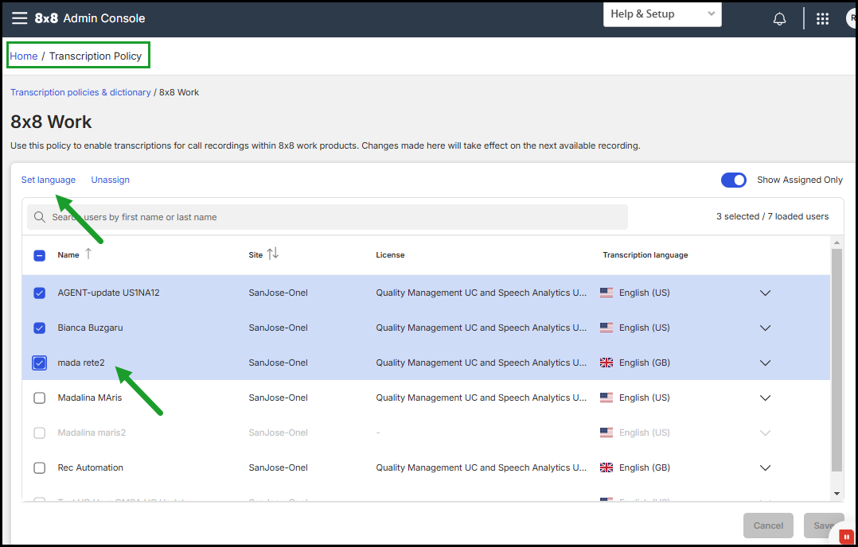The width and height of the screenshot is (858, 547).
Task: Expand language dropdown for mada rete2
Action: click(765, 363)
